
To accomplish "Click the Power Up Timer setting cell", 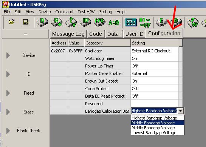I will point(155,66).
